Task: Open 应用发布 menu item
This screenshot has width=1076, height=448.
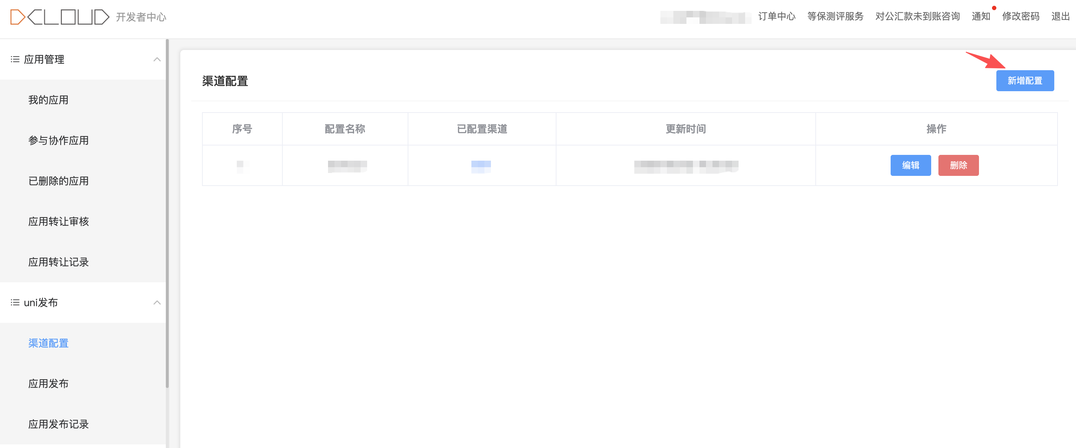Action: [48, 383]
